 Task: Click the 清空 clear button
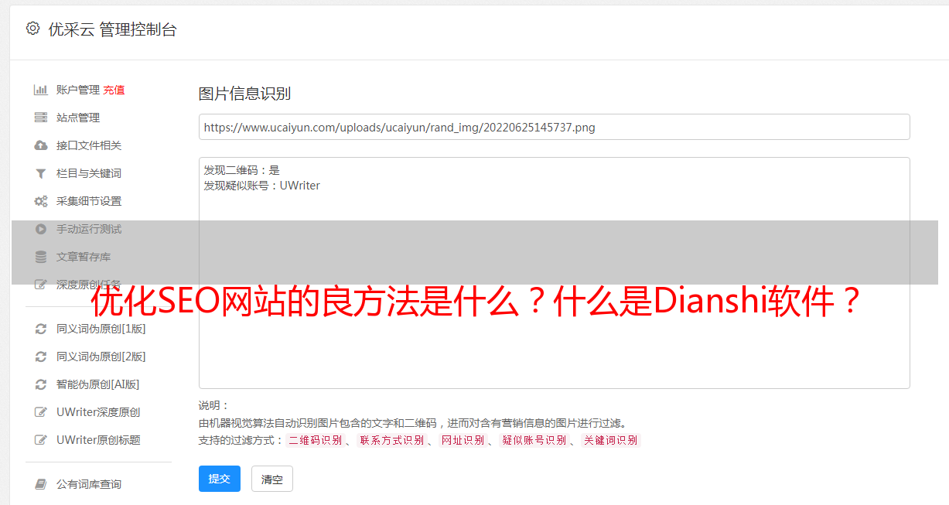point(272,479)
